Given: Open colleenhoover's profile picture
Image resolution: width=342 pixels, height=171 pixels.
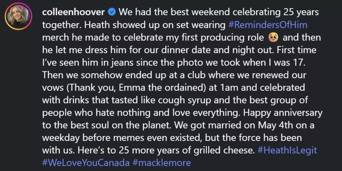Looking at the screenshot, I should [x=18, y=18].
